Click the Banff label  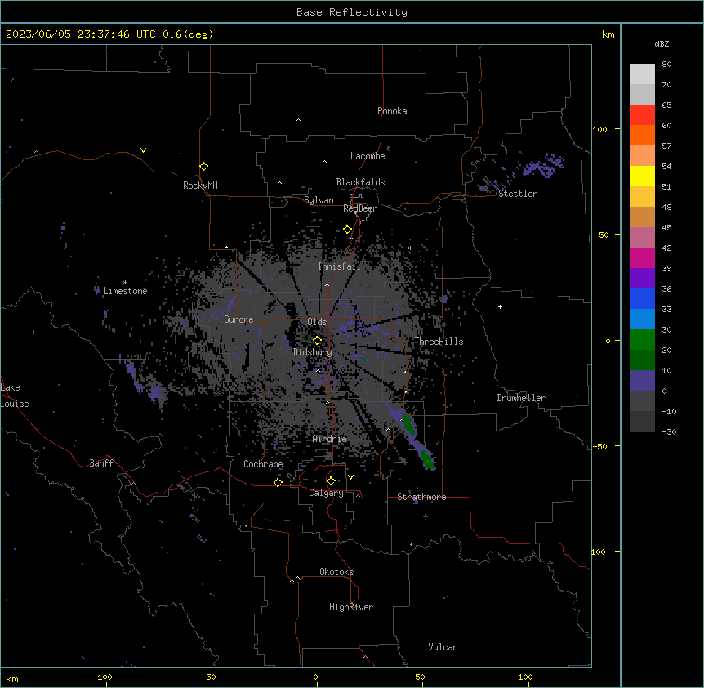[x=101, y=463]
